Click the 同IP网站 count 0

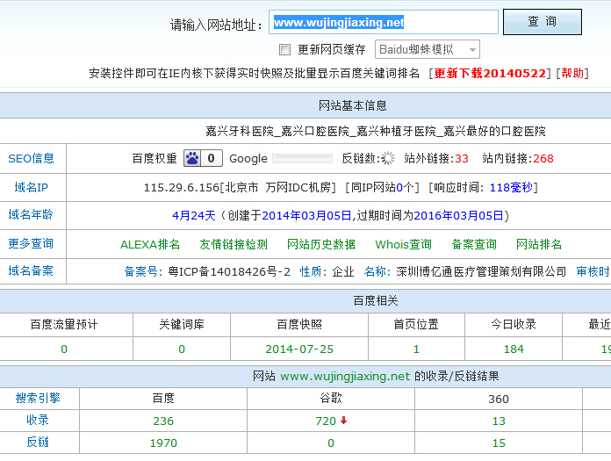[x=399, y=187]
